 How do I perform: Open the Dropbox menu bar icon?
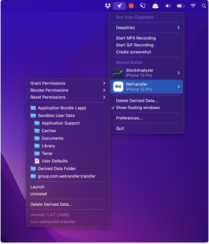coord(108,6)
